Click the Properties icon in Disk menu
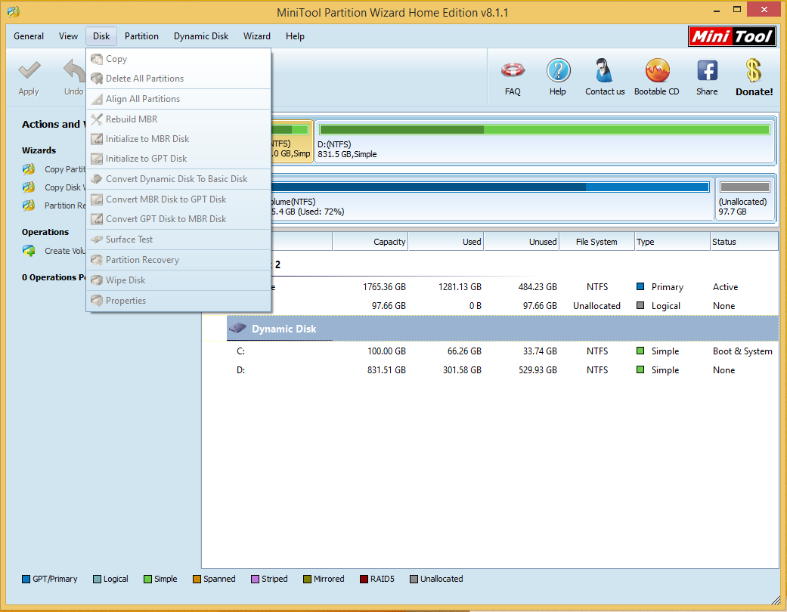The image size is (787, 612). pos(97,301)
